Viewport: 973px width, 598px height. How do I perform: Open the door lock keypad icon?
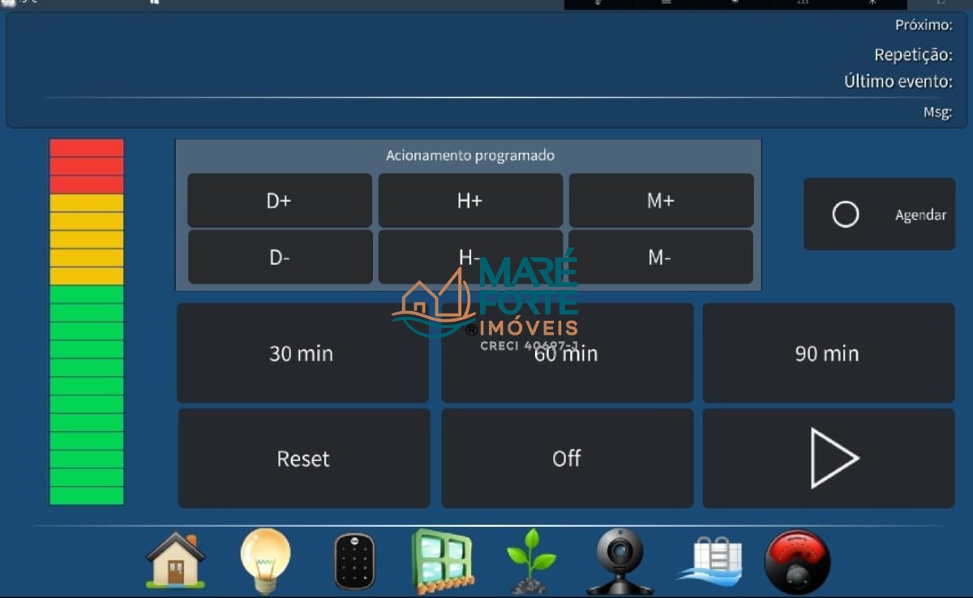click(x=354, y=561)
